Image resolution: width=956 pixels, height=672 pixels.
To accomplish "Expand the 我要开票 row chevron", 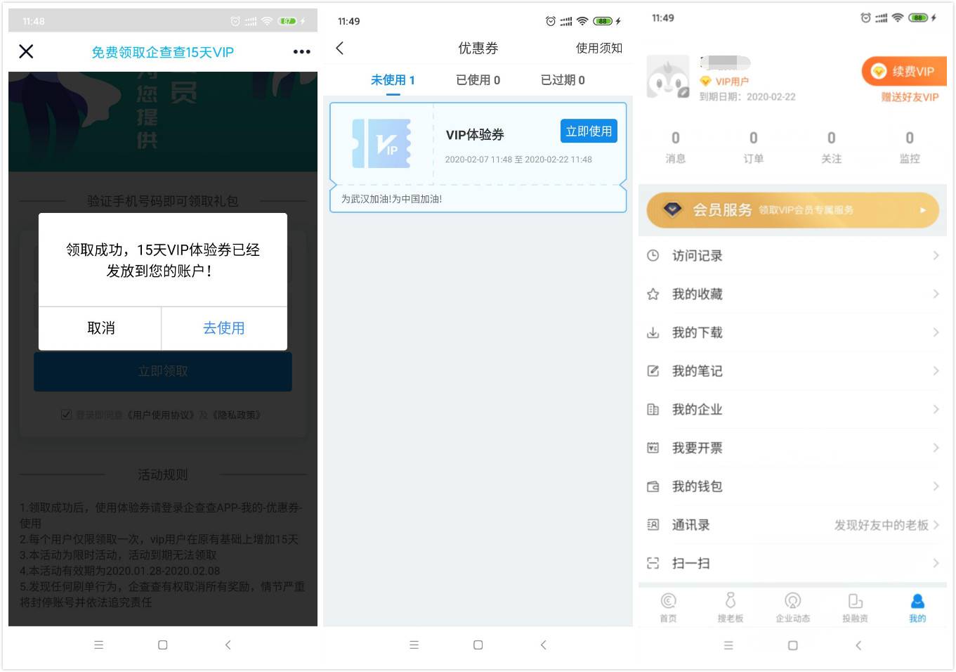I will tap(936, 448).
